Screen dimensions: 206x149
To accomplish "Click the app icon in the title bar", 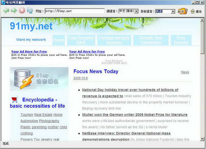I will tap(3, 2).
